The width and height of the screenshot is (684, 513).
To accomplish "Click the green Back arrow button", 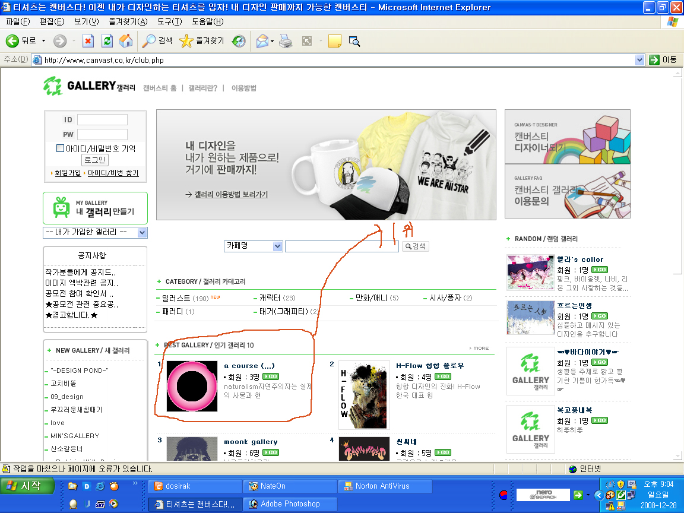I will pos(12,41).
